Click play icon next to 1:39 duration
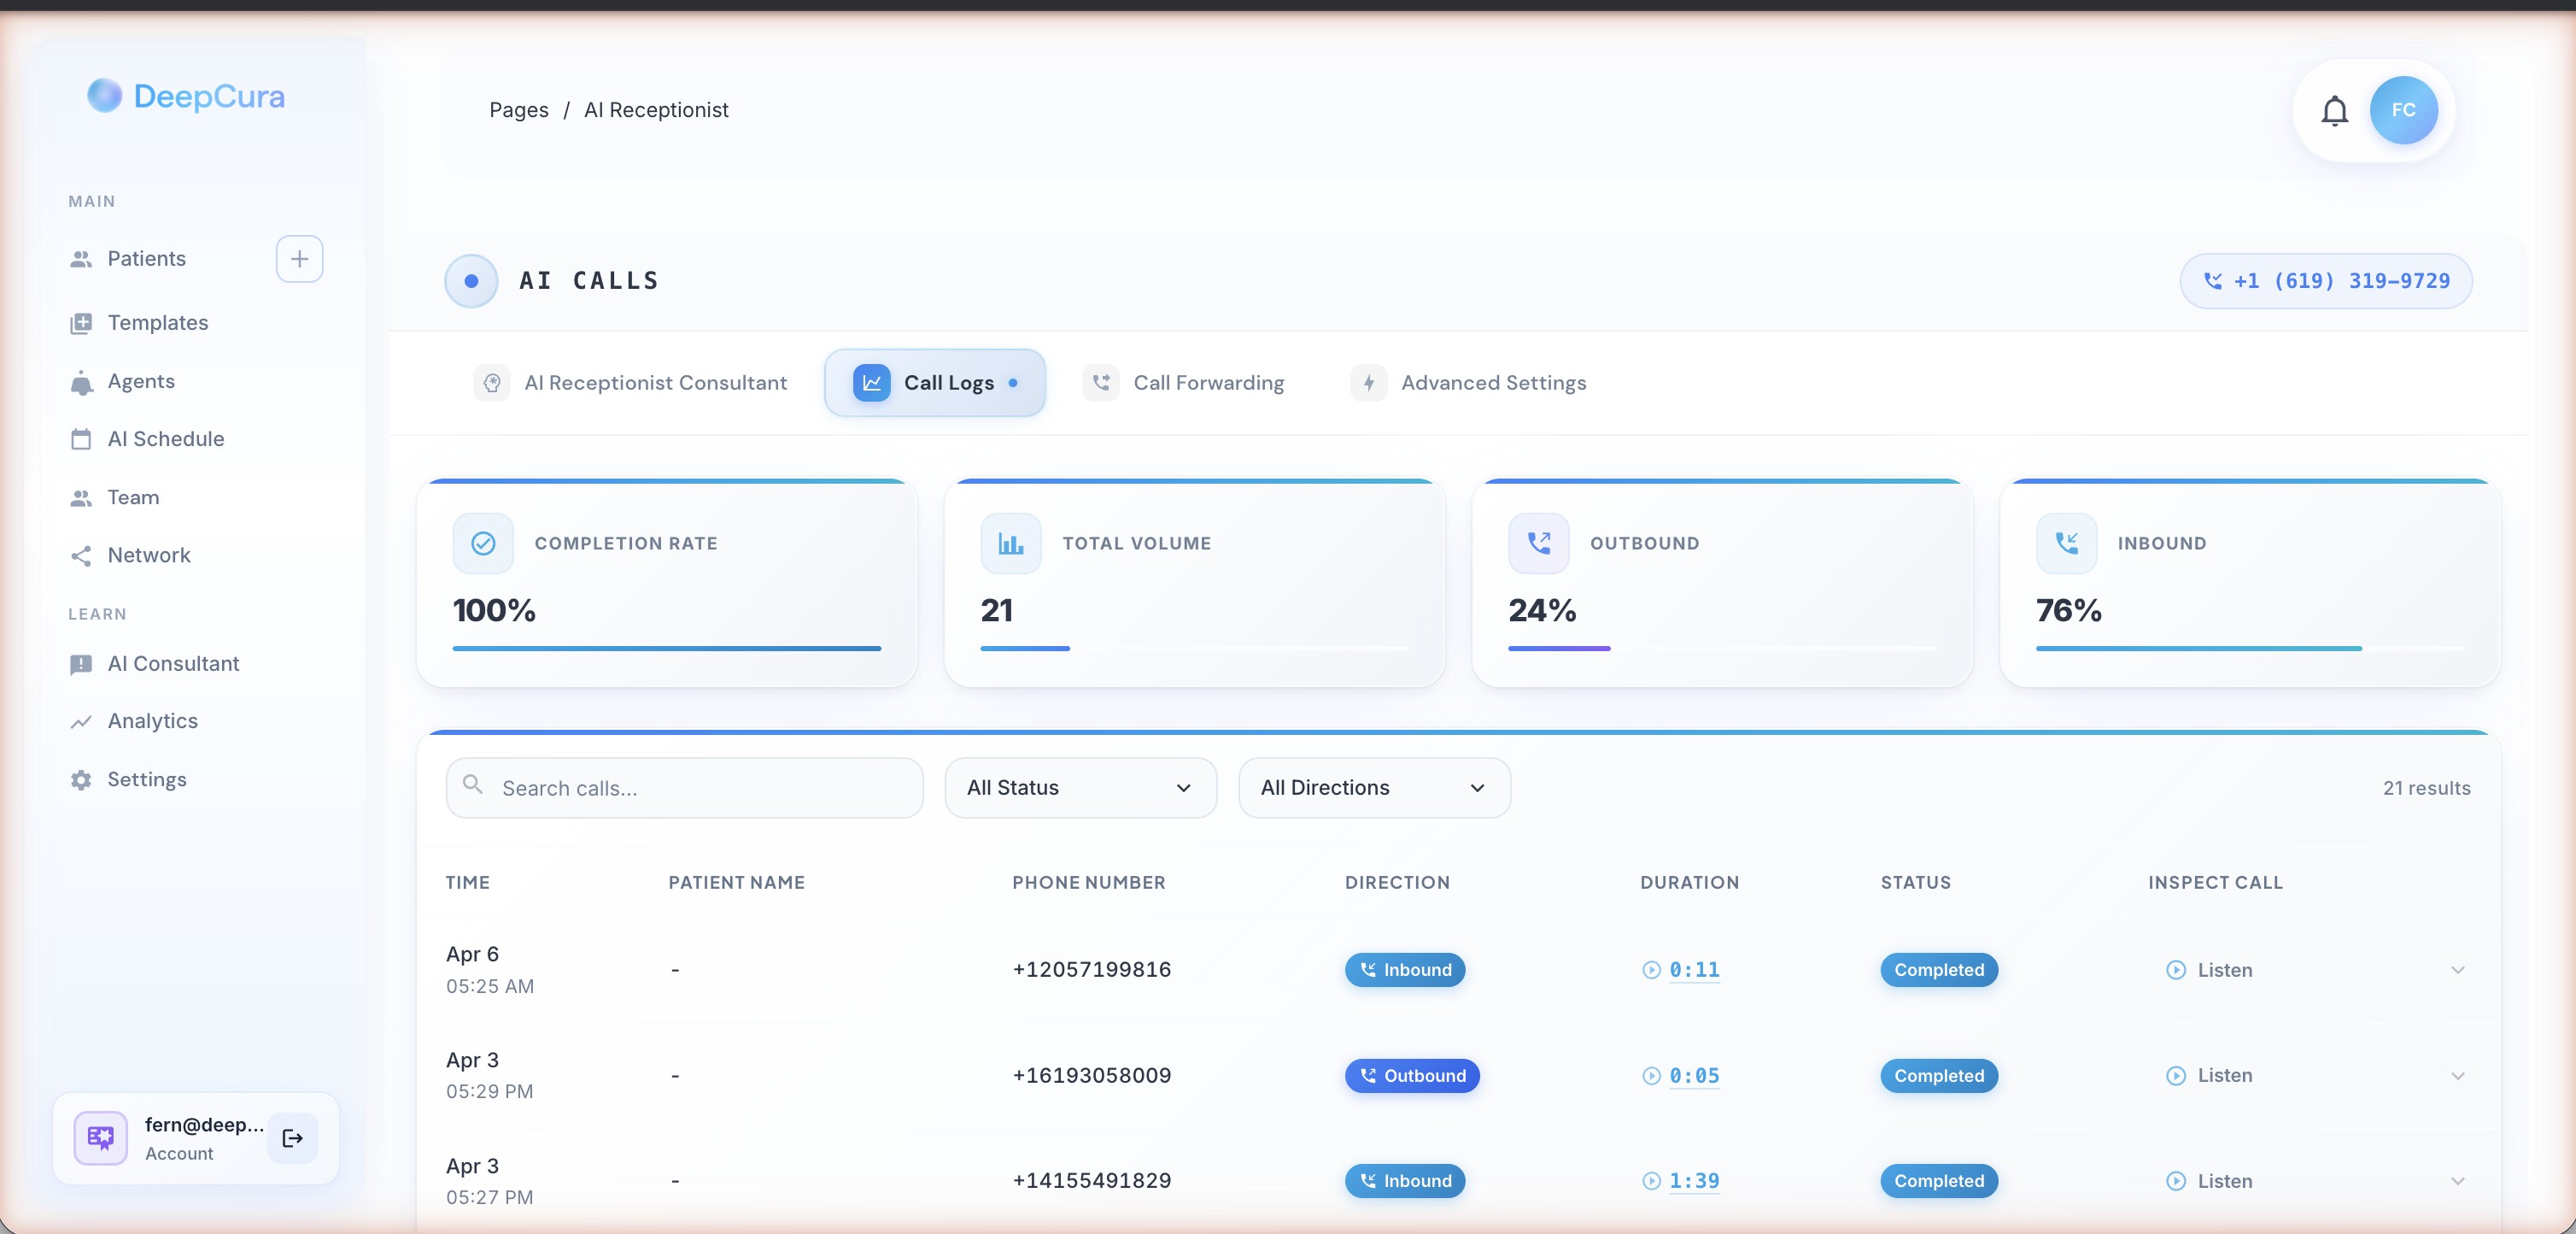 coord(1651,1181)
